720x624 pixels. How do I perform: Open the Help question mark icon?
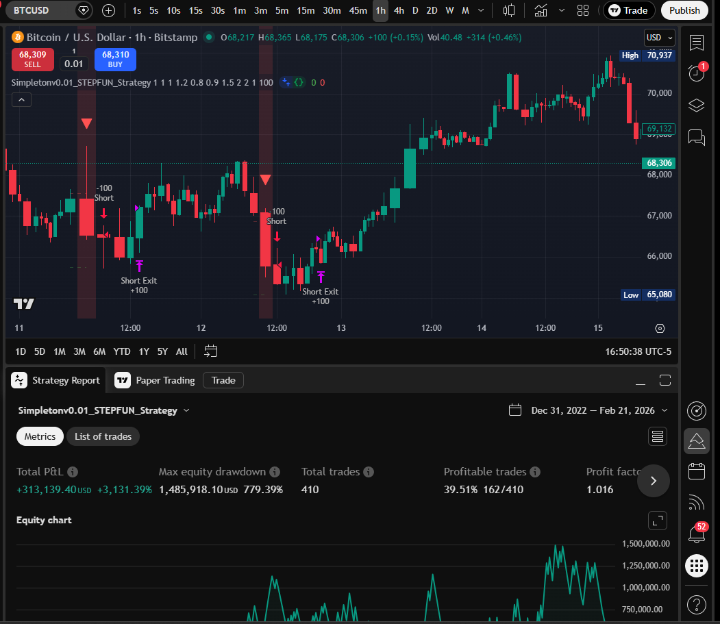(696, 604)
